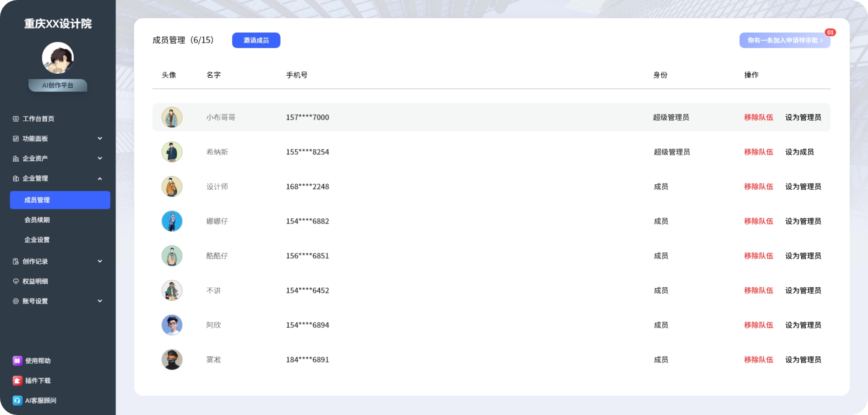The width and height of the screenshot is (868, 415).
Task: Remove 阿欣 via 移除队伍
Action: click(759, 325)
